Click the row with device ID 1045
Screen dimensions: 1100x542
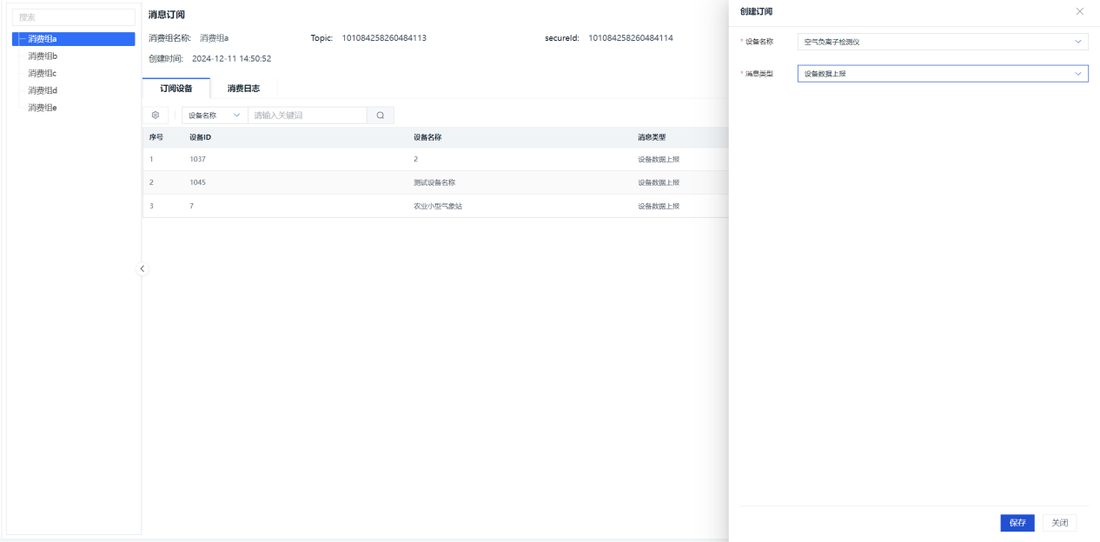point(434,182)
